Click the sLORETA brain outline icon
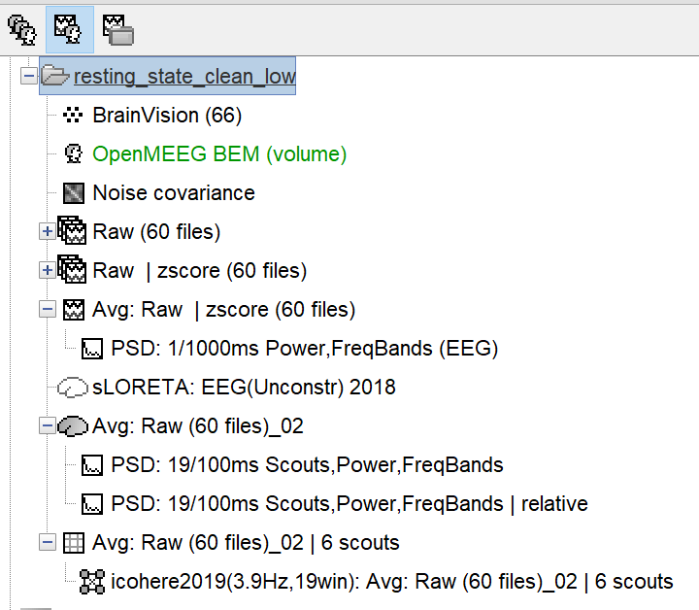Viewport: 699px width, 610px height. 74,388
